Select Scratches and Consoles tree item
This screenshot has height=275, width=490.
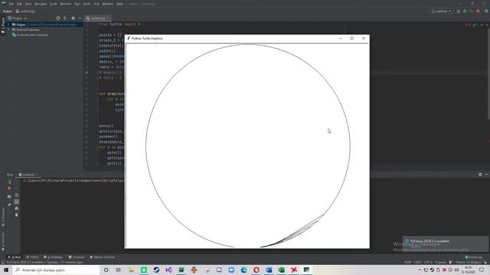(30, 35)
